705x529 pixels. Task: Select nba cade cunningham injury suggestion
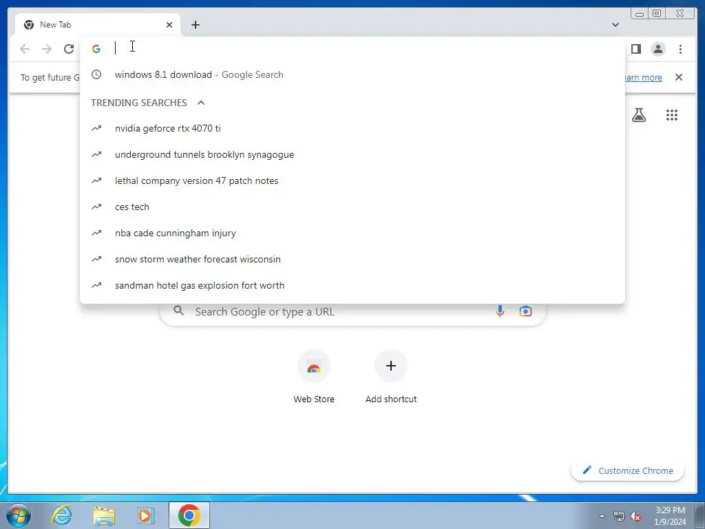tap(352, 233)
